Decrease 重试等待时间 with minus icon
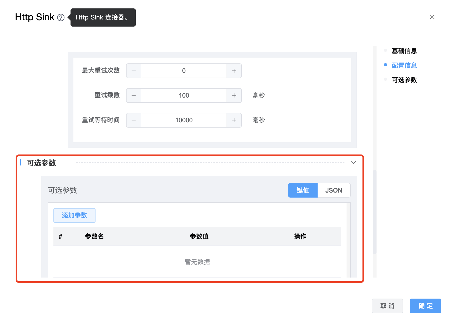451x322 pixels. (134, 120)
